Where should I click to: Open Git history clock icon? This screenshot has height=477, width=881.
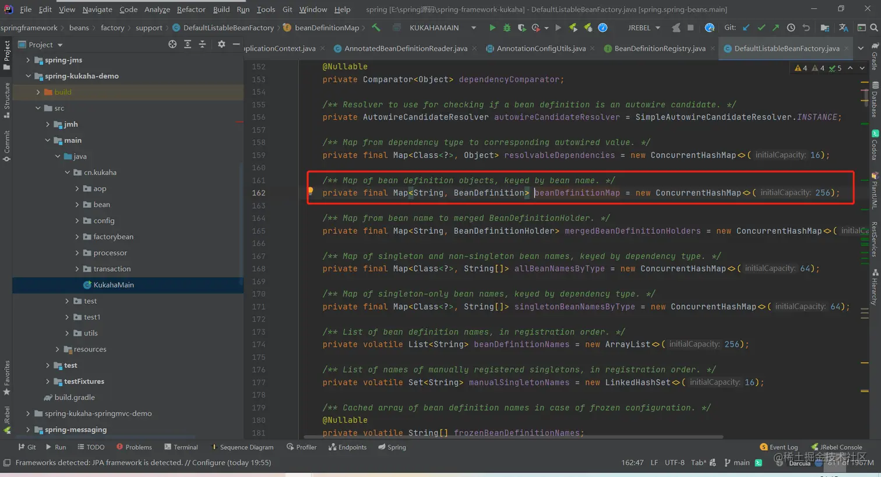(x=791, y=27)
